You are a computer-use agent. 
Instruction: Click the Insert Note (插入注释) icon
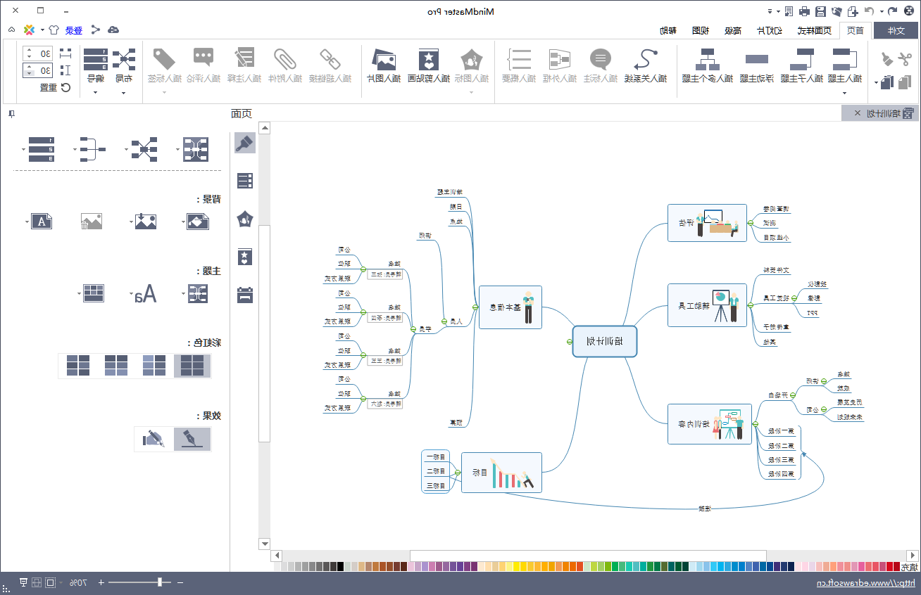click(244, 58)
